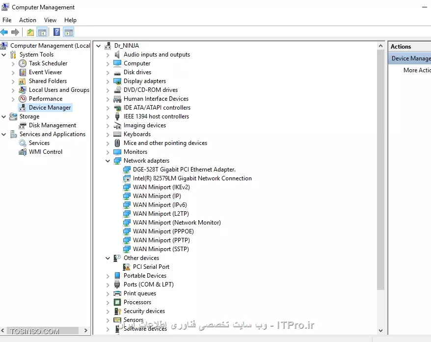Select WAN Miniport (IKEv2)
This screenshot has height=342, width=431.
click(x=162, y=187)
